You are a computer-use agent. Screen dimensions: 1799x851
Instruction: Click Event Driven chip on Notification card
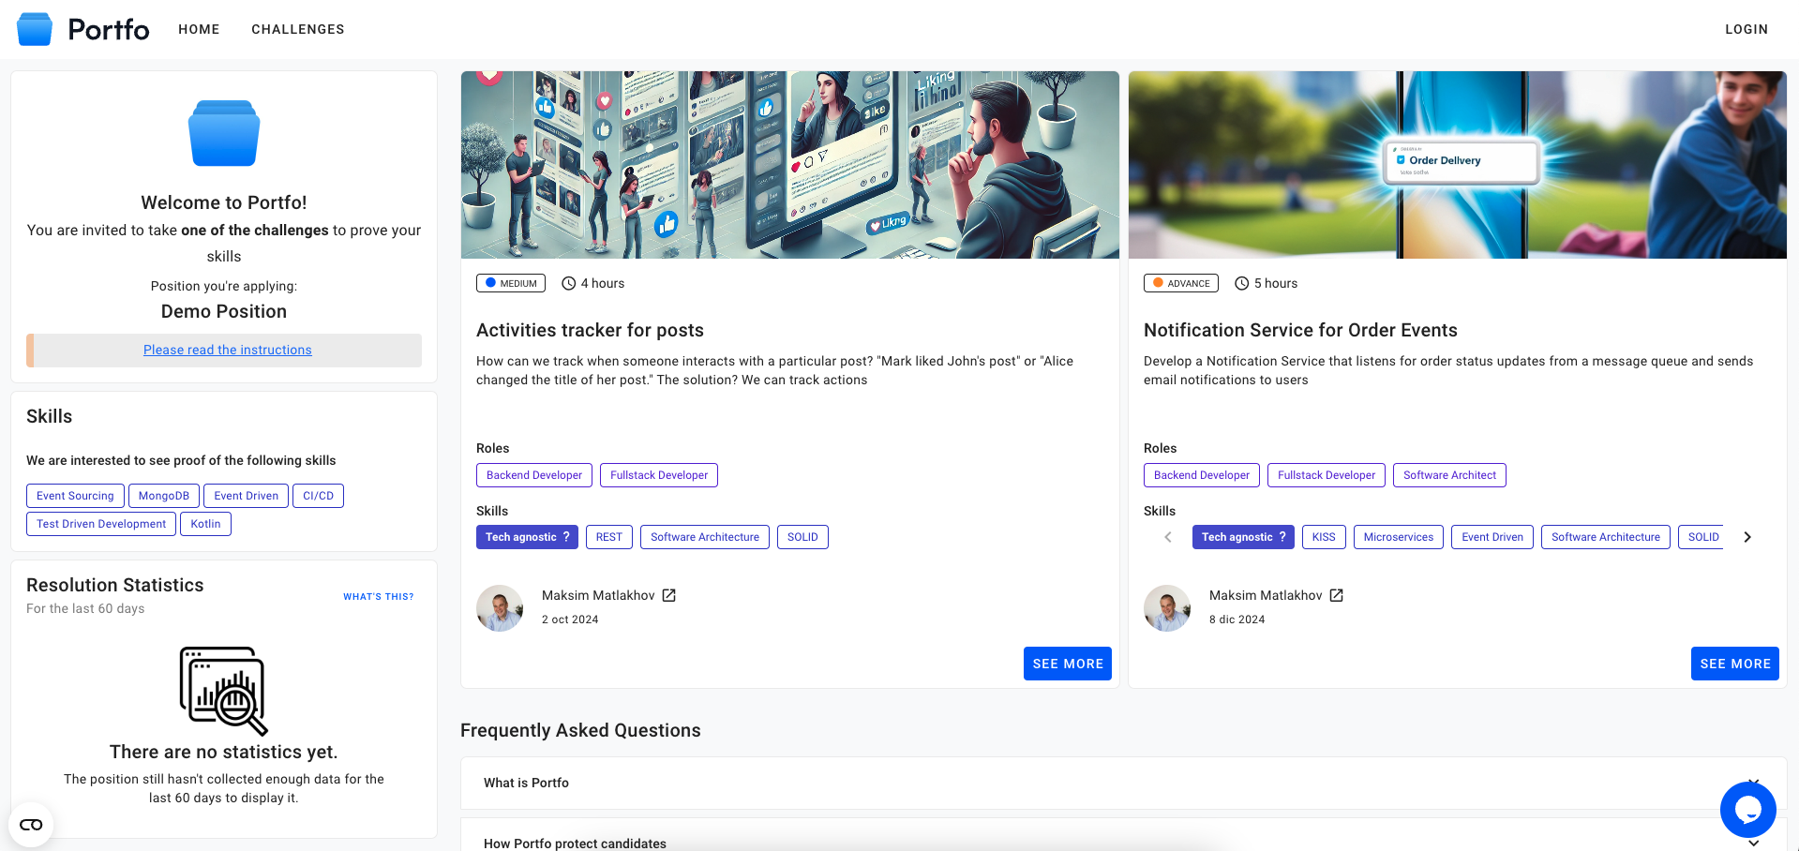(x=1492, y=537)
